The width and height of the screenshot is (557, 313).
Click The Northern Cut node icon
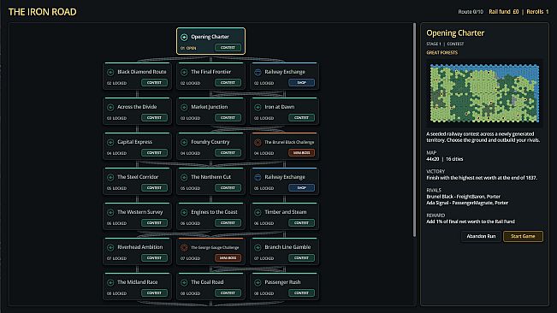[x=184, y=177]
